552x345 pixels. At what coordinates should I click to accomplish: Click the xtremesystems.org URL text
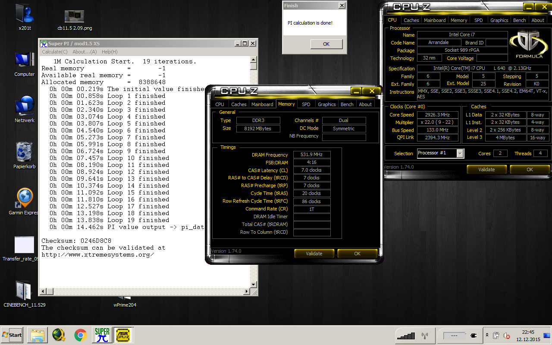click(97, 254)
